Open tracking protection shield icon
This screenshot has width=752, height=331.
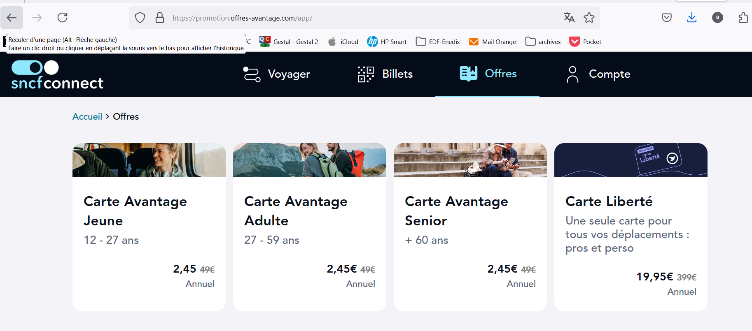[140, 18]
